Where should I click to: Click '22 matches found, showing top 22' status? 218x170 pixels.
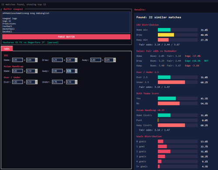click(24, 4)
